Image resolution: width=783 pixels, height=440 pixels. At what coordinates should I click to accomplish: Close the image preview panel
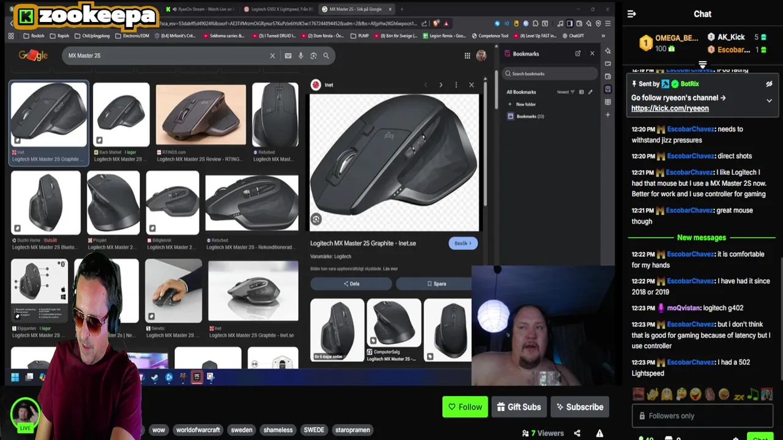tap(471, 85)
